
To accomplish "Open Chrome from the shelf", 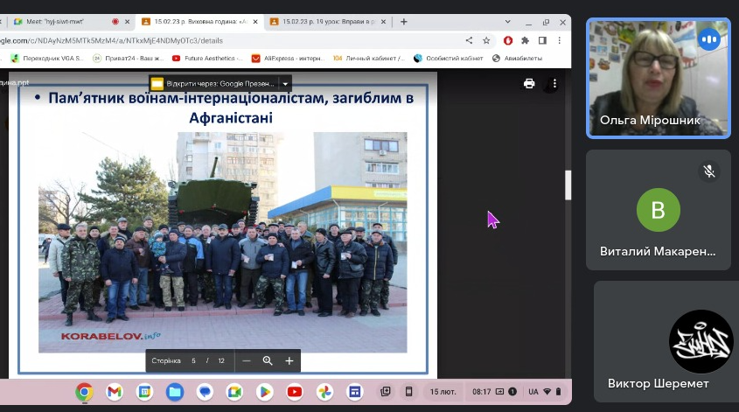I will (x=84, y=392).
